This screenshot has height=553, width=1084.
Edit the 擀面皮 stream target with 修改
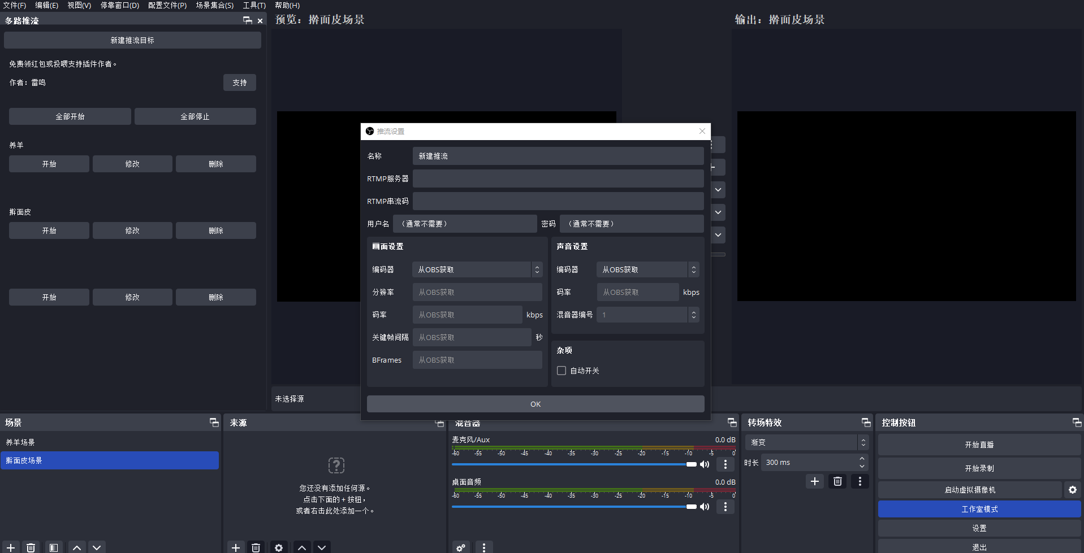132,230
